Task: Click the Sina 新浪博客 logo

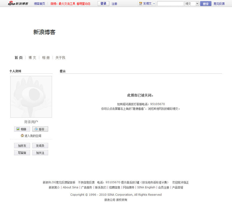Action: 18,3
